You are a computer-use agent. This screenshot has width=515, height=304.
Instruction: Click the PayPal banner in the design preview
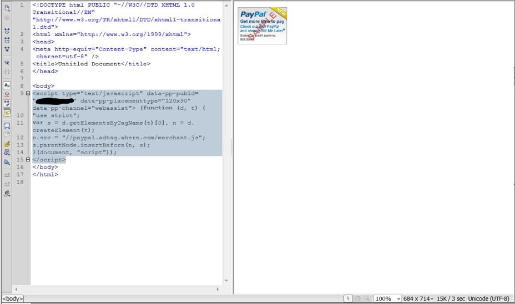click(x=262, y=26)
